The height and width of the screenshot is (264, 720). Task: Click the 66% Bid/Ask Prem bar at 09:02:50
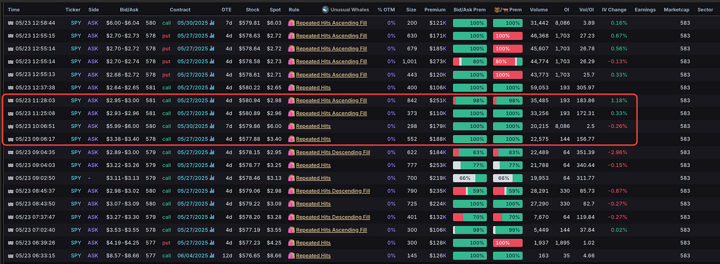(x=470, y=178)
